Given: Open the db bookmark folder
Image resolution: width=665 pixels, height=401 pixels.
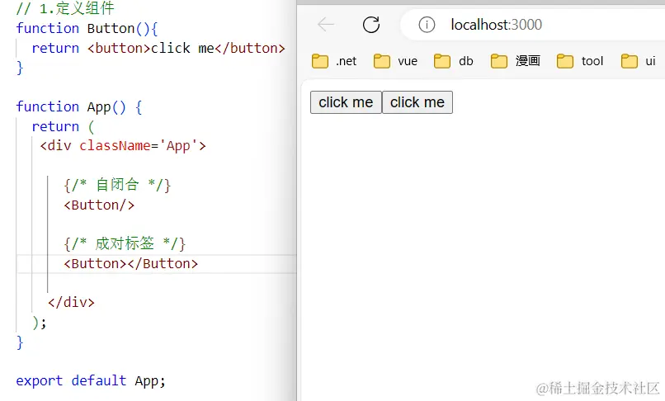Looking at the screenshot, I should (x=453, y=61).
